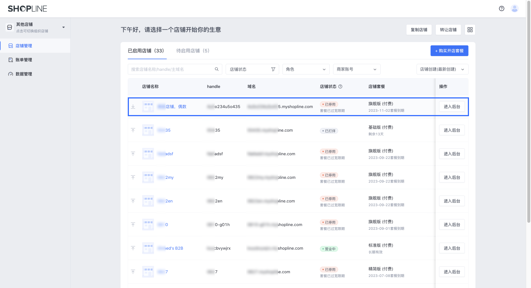Viewport: 531px width, 288px height.
Task: Open the user avatar profile menu
Action: pyautogui.click(x=514, y=8)
